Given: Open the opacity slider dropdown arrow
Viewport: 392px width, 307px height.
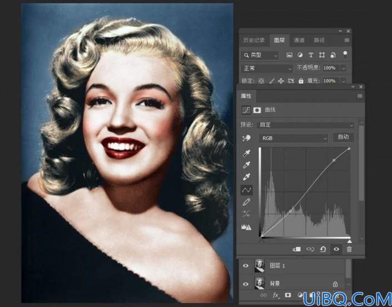Looking at the screenshot, I should (343, 68).
